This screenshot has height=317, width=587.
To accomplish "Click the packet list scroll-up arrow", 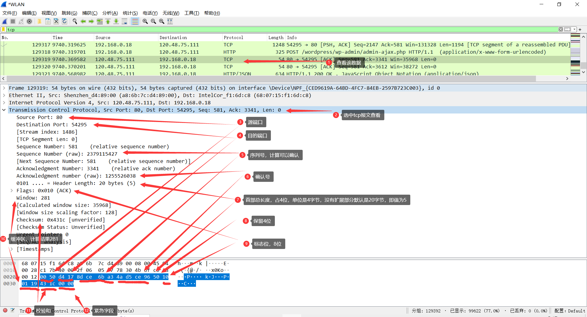I will coord(584,37).
